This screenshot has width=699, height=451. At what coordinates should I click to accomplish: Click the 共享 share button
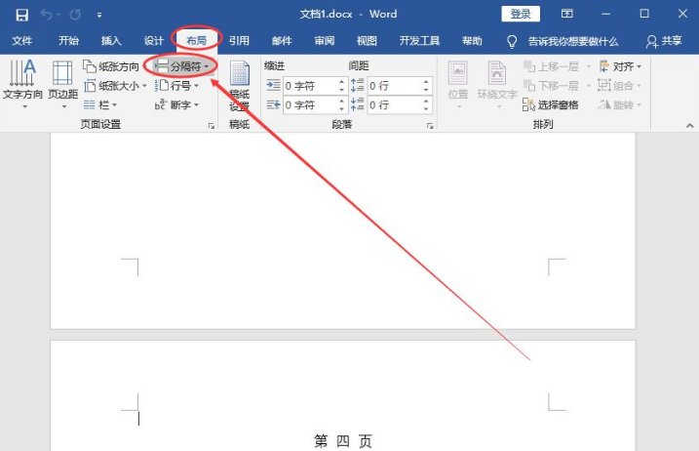coord(664,42)
